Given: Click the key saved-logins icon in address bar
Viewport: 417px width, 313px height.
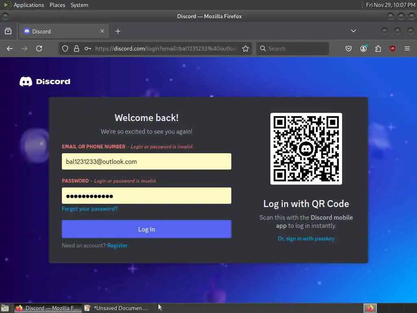Looking at the screenshot, I should tap(88, 48).
